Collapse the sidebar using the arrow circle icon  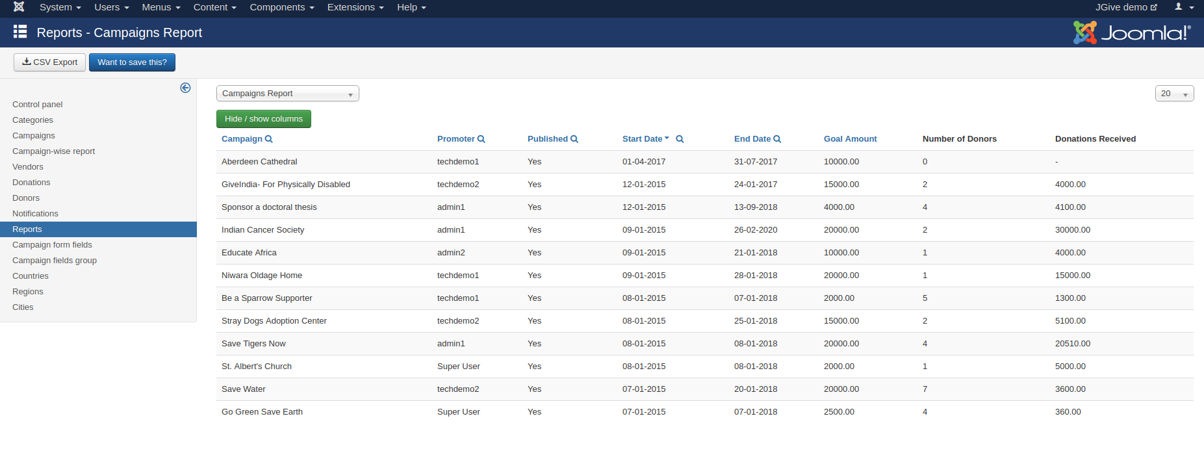tap(185, 88)
